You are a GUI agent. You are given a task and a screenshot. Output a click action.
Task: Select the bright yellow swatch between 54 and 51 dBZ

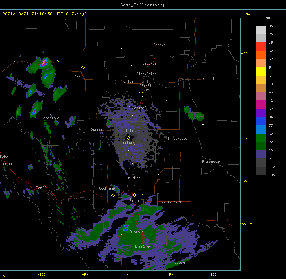coord(261,71)
